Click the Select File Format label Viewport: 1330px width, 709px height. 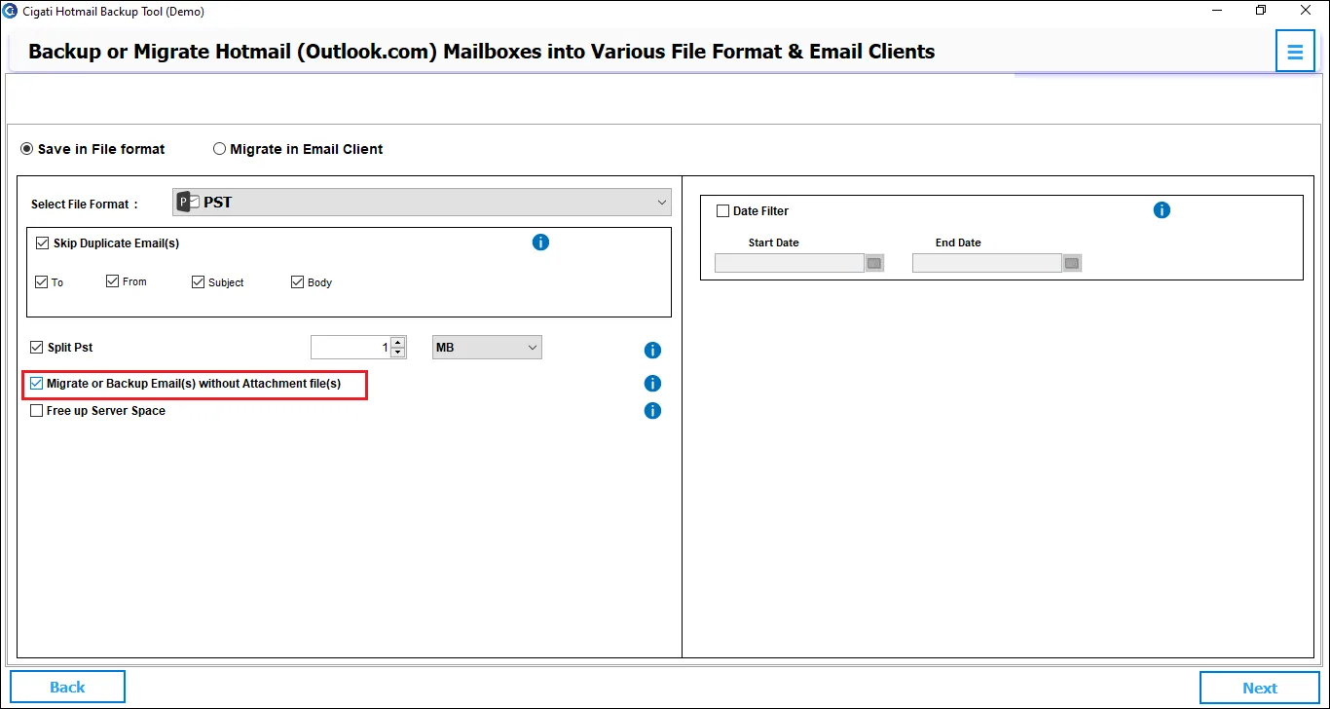click(x=85, y=205)
